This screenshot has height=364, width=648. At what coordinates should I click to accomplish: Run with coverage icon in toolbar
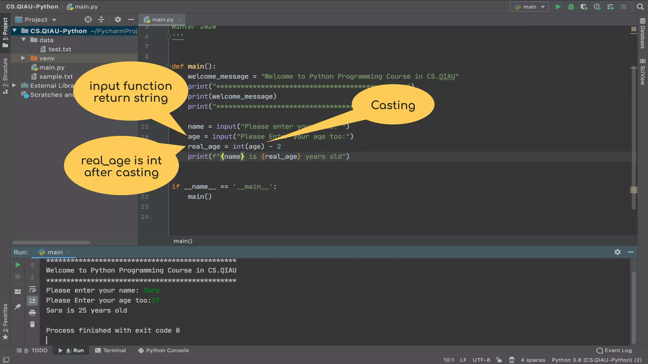click(x=584, y=7)
